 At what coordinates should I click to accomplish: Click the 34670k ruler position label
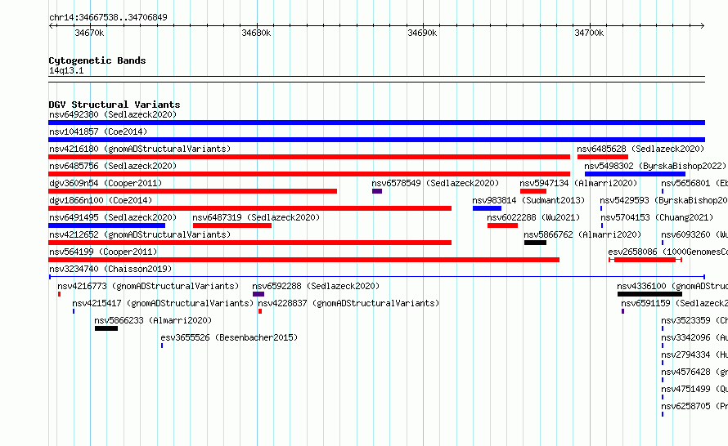89,33
